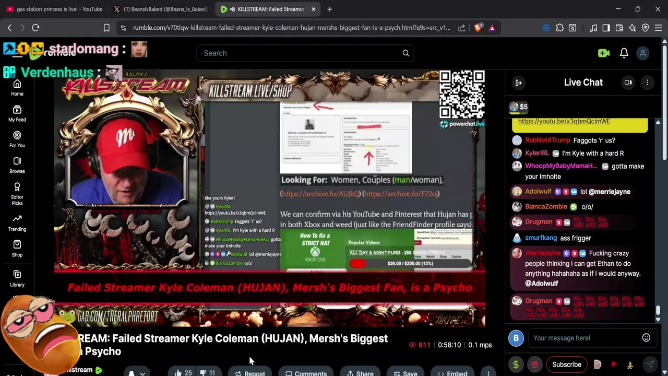The height and width of the screenshot is (376, 668).
Task: Click the green go-live camera icon
Action: click(604, 53)
